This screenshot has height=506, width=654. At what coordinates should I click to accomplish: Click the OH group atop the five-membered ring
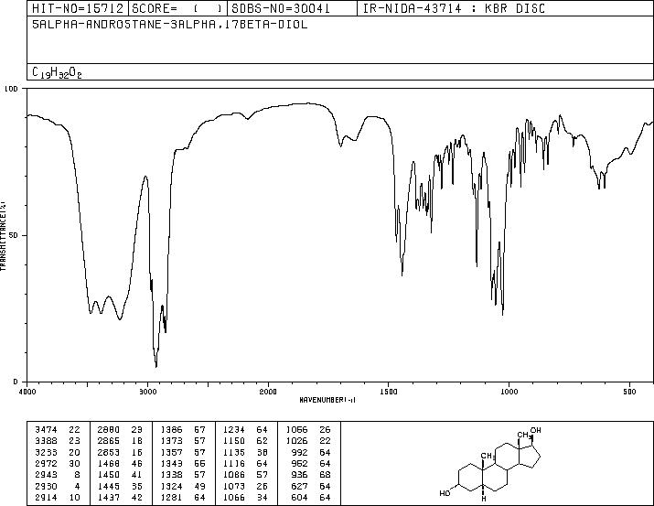[535, 430]
